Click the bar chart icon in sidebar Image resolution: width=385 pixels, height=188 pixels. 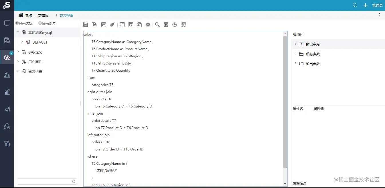pyautogui.click(x=7, y=92)
